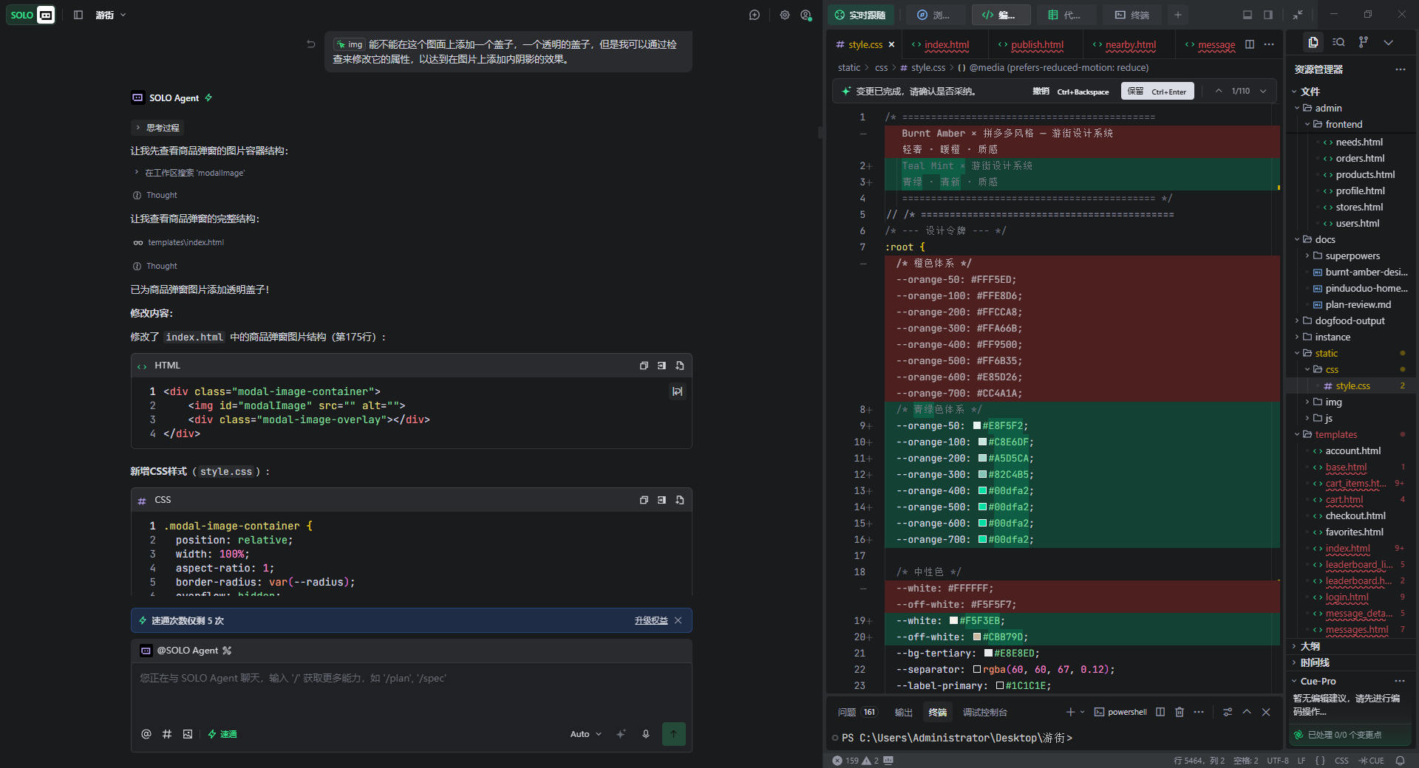Click color swatch for #CBB79D off-white

(977, 637)
